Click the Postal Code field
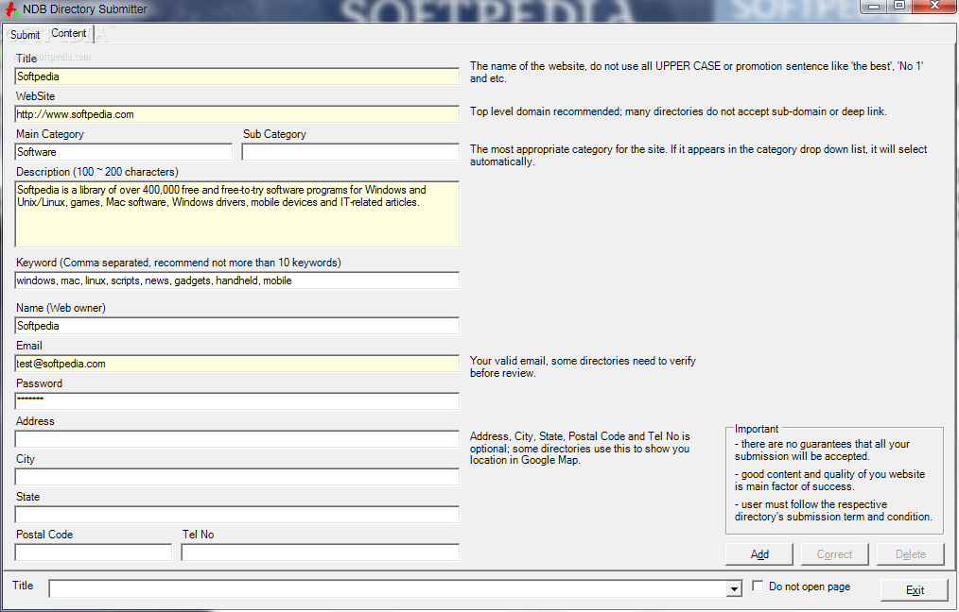This screenshot has width=959, height=612. point(94,552)
